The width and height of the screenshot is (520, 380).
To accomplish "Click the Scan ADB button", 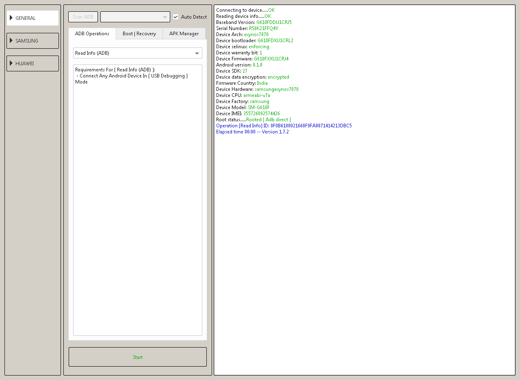I will click(83, 17).
